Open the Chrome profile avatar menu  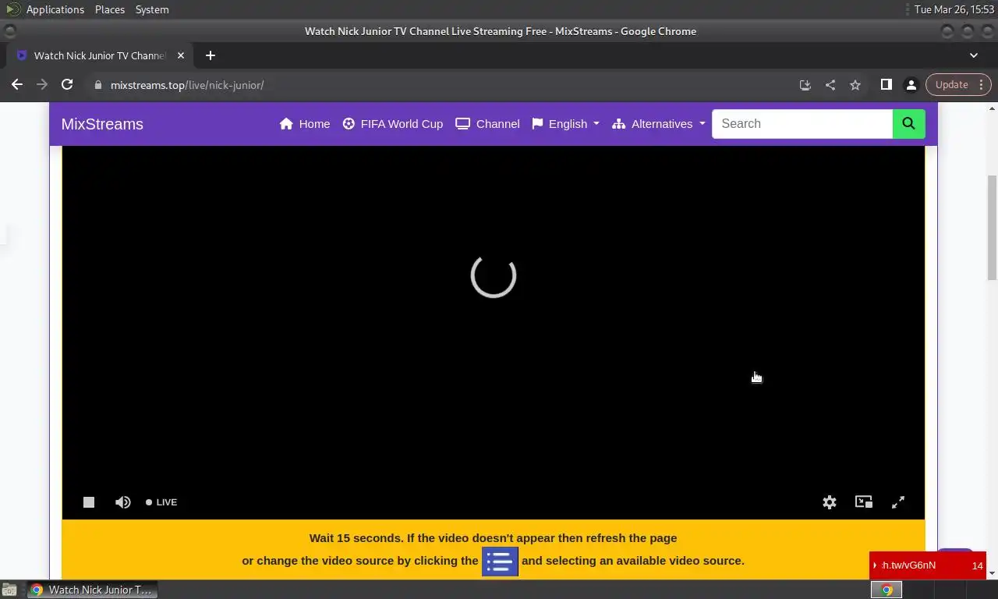pos(911,84)
